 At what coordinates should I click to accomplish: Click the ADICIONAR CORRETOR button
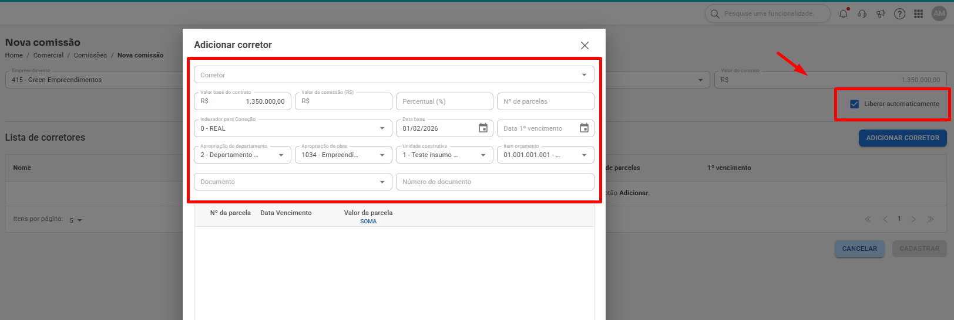pyautogui.click(x=903, y=138)
